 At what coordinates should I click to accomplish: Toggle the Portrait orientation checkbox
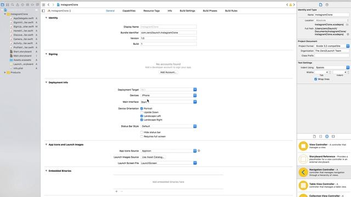pos(141,108)
